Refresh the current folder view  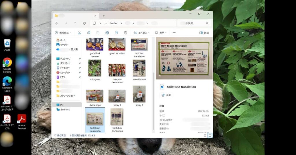84,23
